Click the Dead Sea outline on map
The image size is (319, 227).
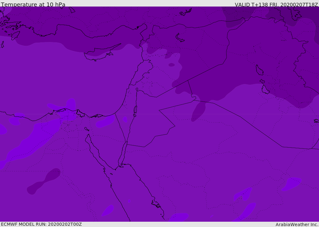tap(135, 110)
